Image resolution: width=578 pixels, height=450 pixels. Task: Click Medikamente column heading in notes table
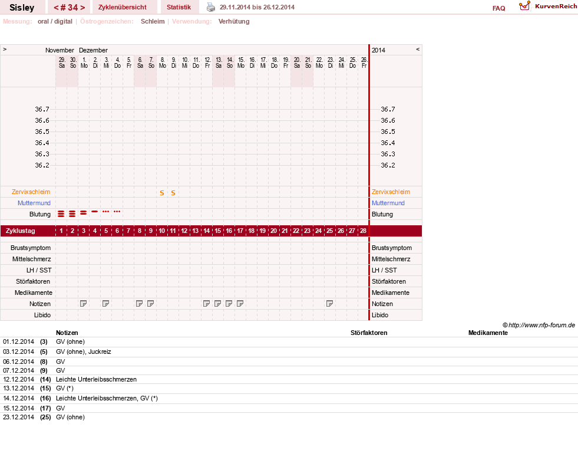pyautogui.click(x=488, y=333)
